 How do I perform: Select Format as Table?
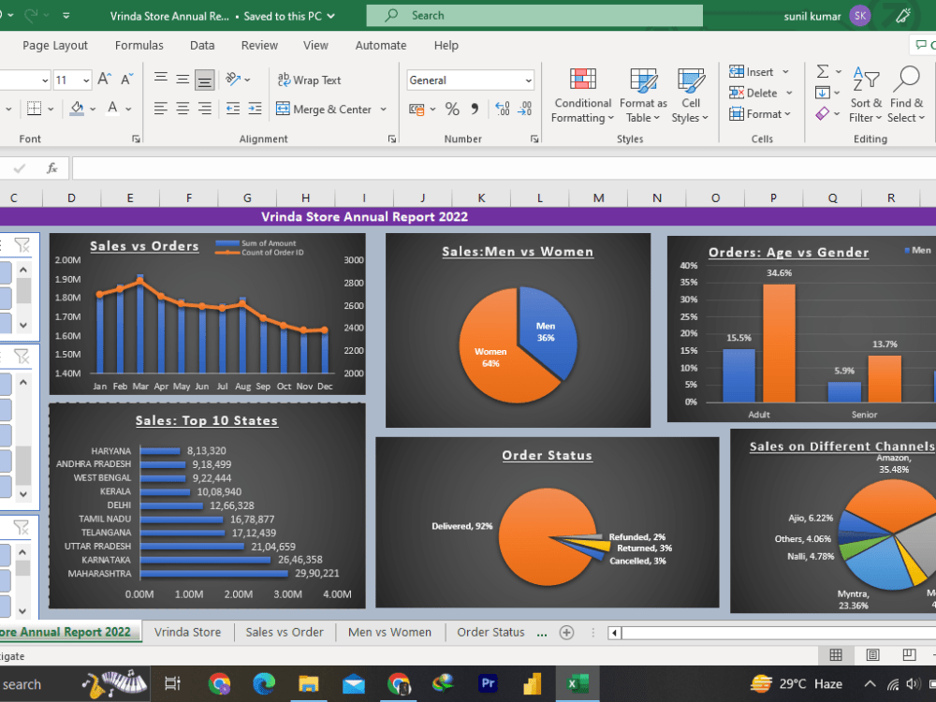click(643, 95)
